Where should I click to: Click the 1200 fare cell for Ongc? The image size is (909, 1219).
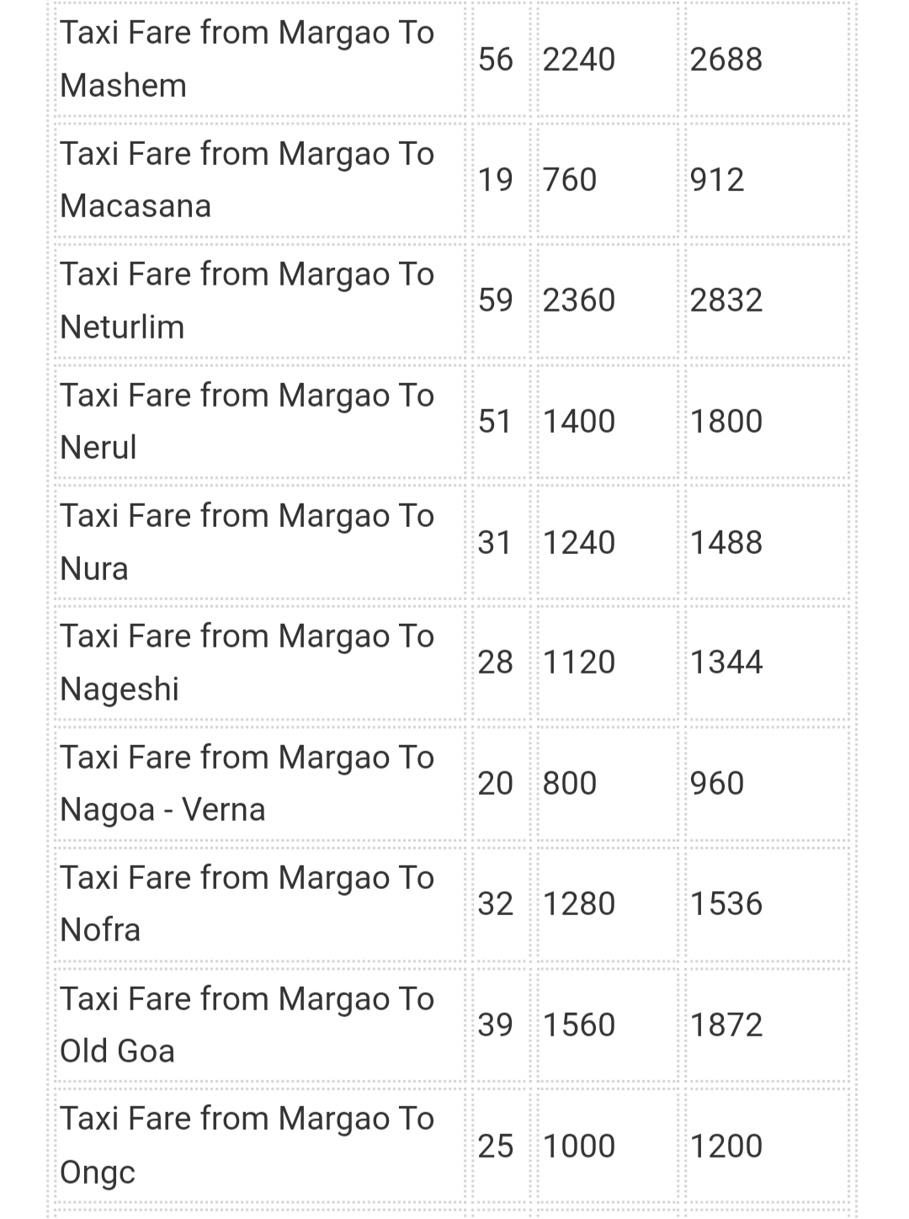tap(726, 1146)
